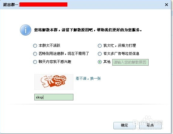Click the blue information icon
Viewport: 173px width, 134px height.
26,30
